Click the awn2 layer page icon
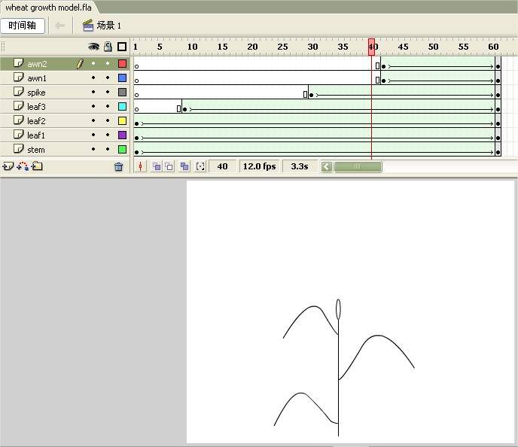518x447 pixels. click(19, 62)
